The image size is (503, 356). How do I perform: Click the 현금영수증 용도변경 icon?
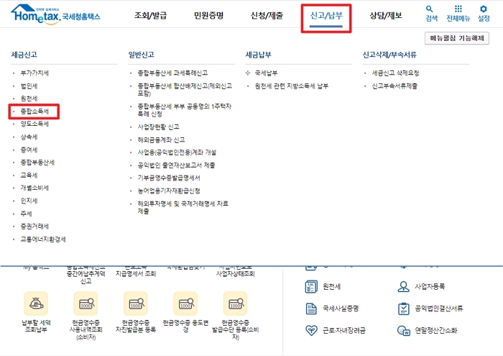click(x=185, y=303)
